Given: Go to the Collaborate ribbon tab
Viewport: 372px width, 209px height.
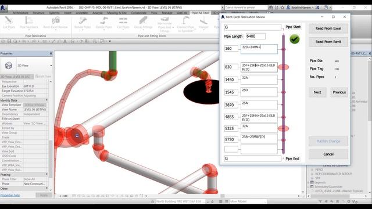Looking at the screenshot, I should click(139, 13).
